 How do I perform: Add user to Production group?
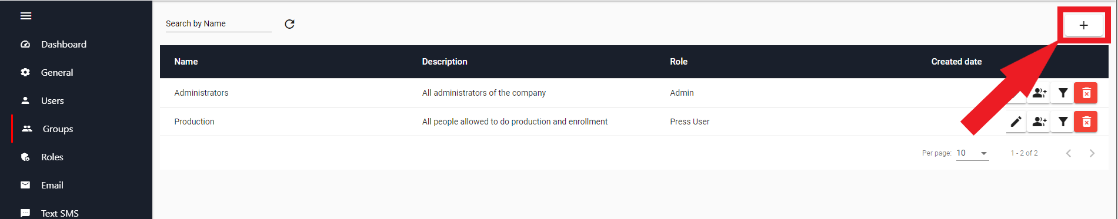(1039, 122)
